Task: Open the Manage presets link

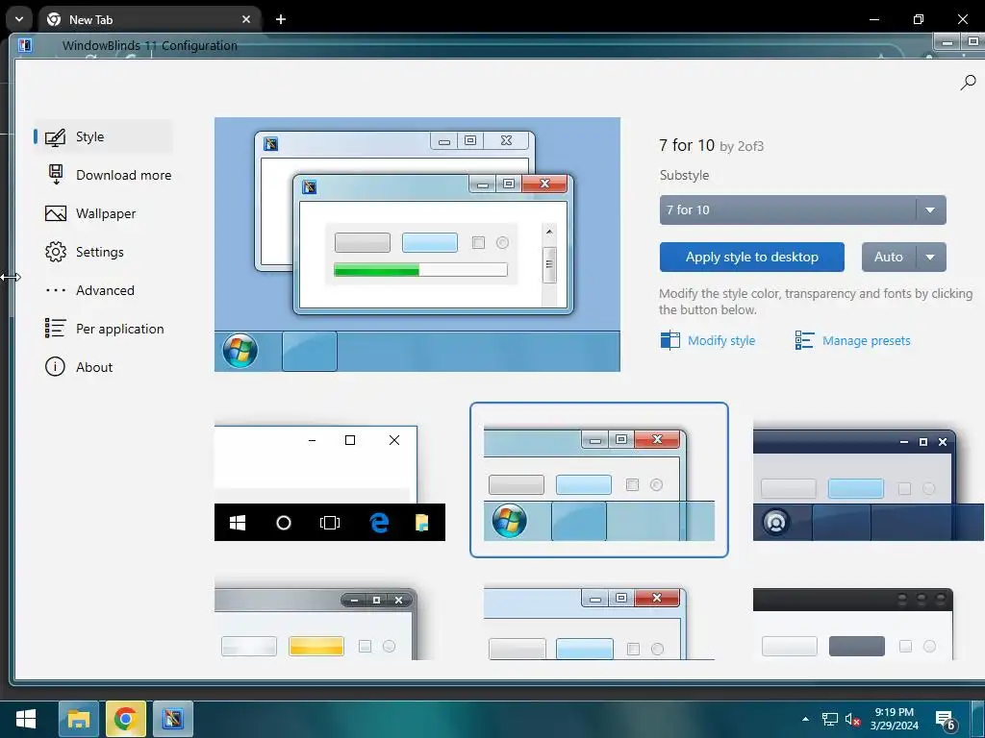Action: [867, 341]
